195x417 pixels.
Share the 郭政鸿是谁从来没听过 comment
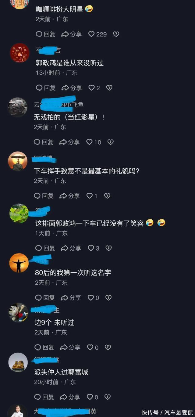click(x=72, y=88)
